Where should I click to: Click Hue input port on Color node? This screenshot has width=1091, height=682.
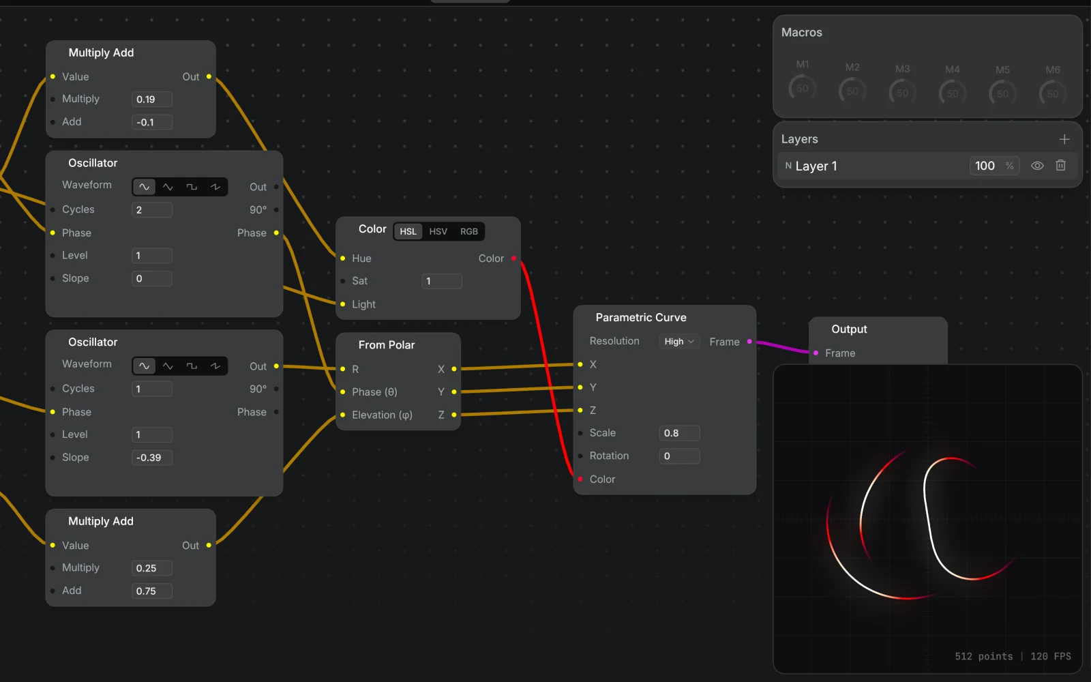pyautogui.click(x=342, y=258)
